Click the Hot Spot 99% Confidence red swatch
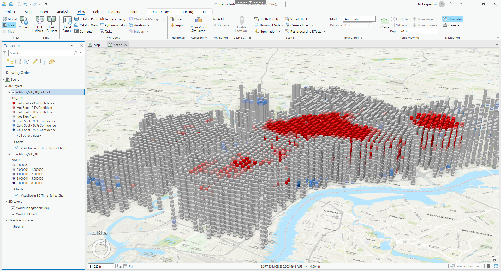Viewport: 501px width, 271px height. tap(14, 103)
